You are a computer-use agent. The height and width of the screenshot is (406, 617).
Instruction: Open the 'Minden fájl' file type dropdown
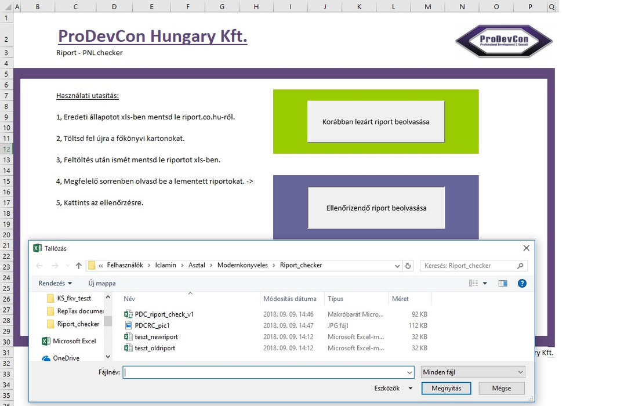(472, 372)
